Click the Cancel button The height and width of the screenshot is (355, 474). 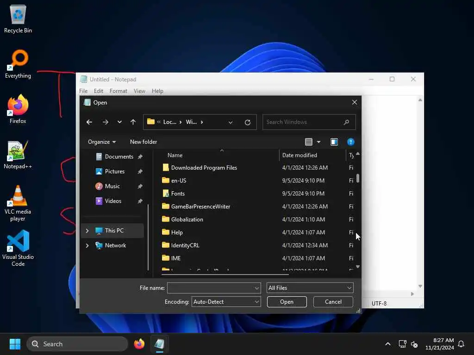333,302
